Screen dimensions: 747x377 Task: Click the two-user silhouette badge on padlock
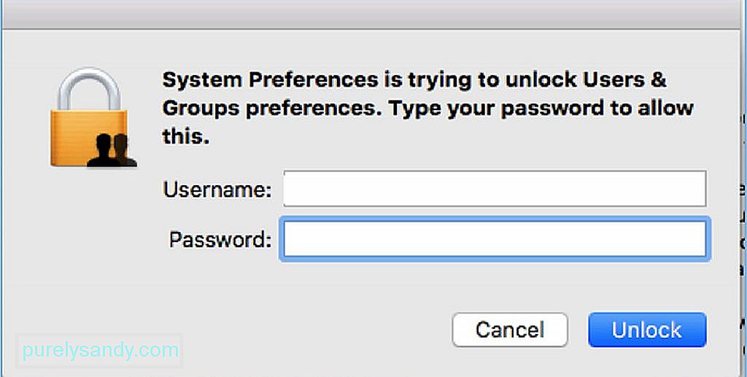pyautogui.click(x=112, y=150)
